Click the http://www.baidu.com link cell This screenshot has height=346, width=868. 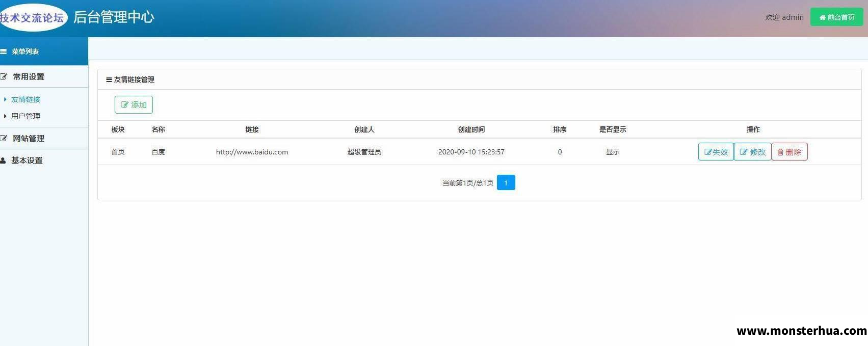252,152
